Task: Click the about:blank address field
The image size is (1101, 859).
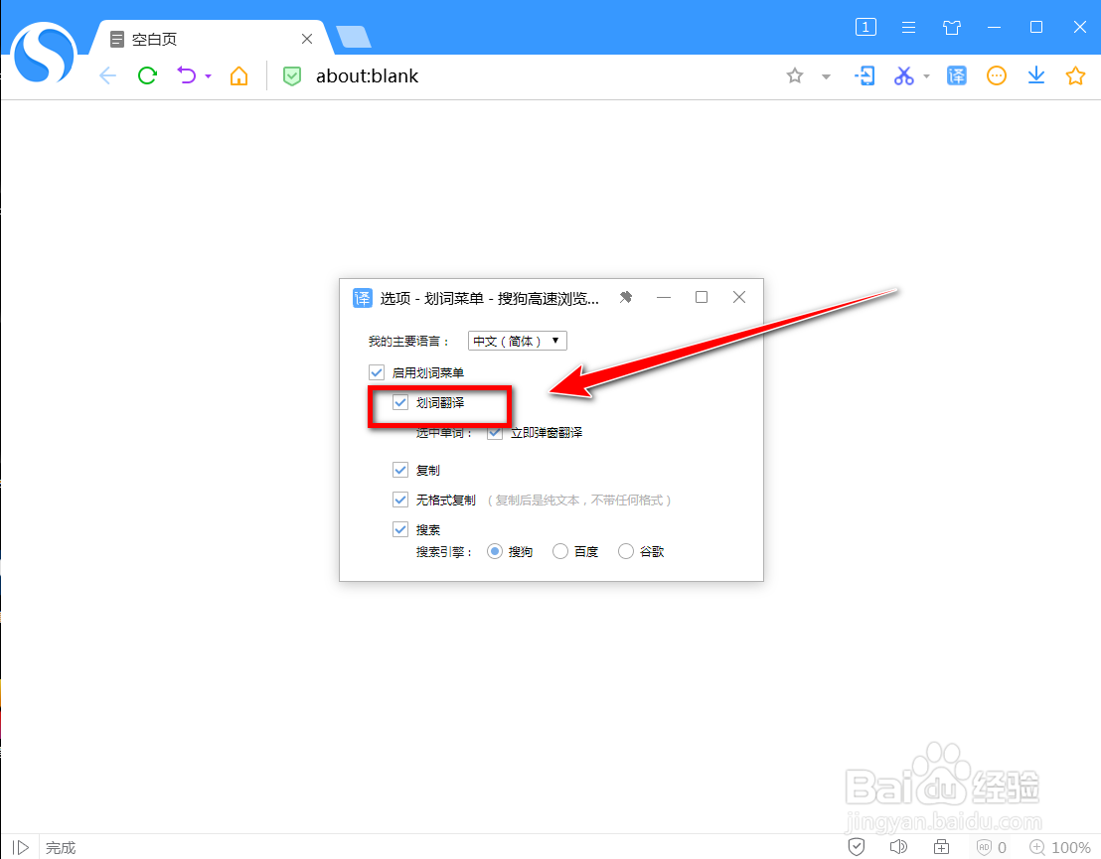Action: (368, 75)
